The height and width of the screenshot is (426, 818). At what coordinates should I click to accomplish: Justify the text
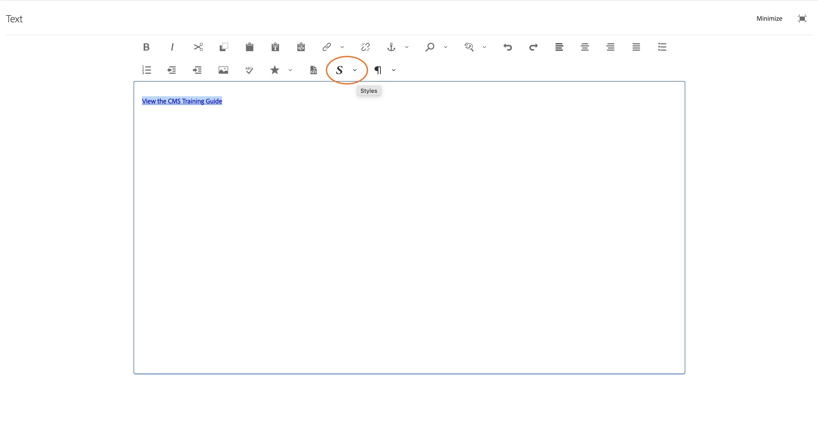point(636,47)
